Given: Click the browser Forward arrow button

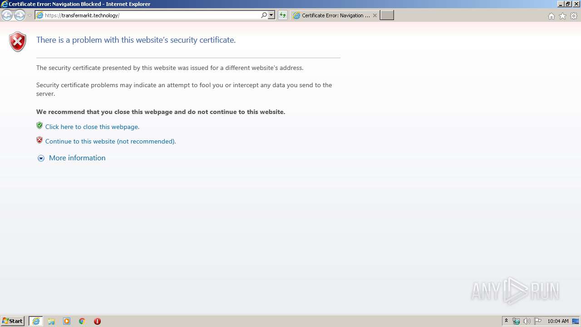Looking at the screenshot, I should 20,15.
